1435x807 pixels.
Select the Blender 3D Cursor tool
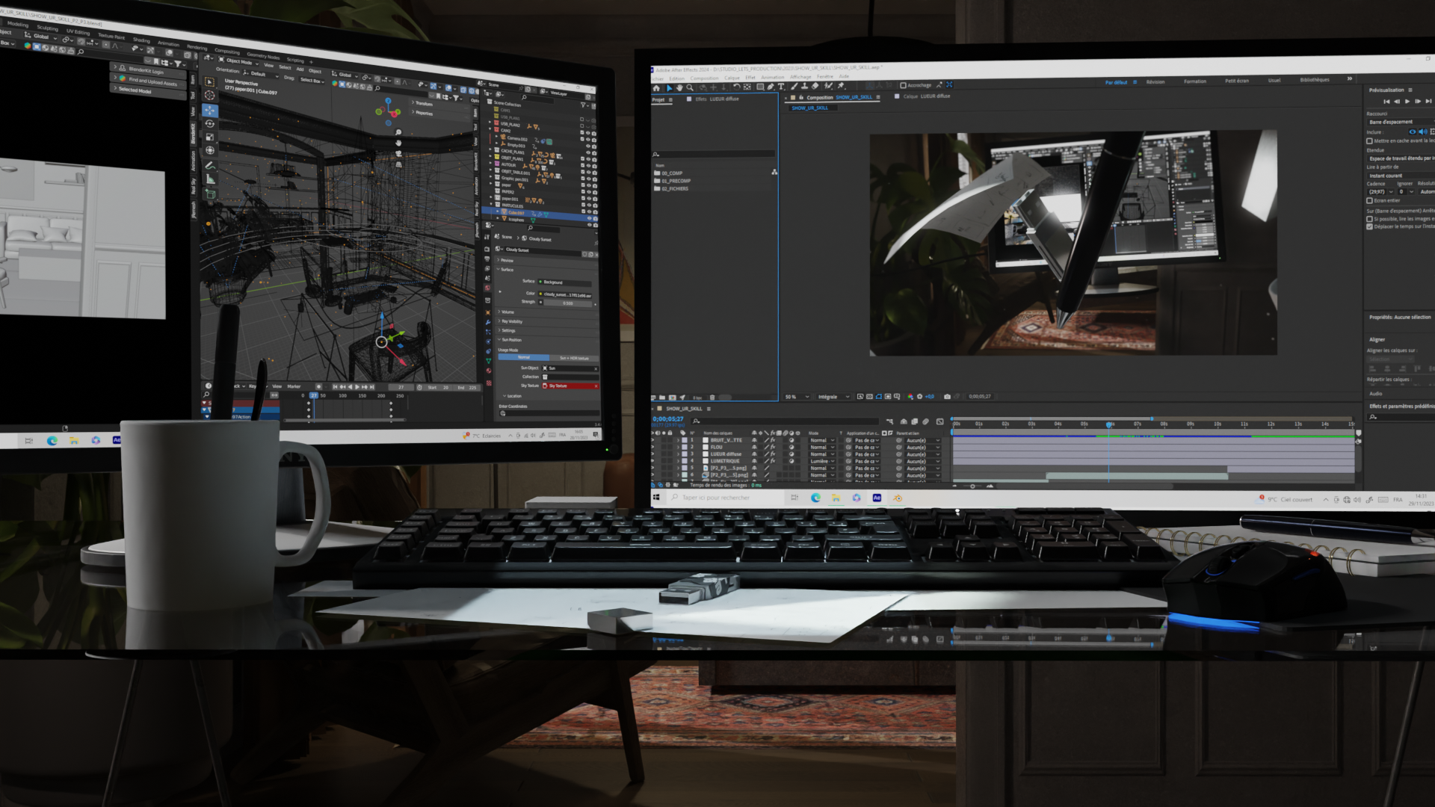click(209, 96)
